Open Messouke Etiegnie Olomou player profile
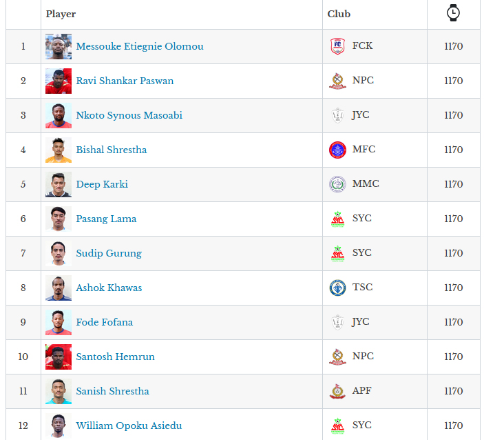The height and width of the screenshot is (440, 484). [139, 46]
